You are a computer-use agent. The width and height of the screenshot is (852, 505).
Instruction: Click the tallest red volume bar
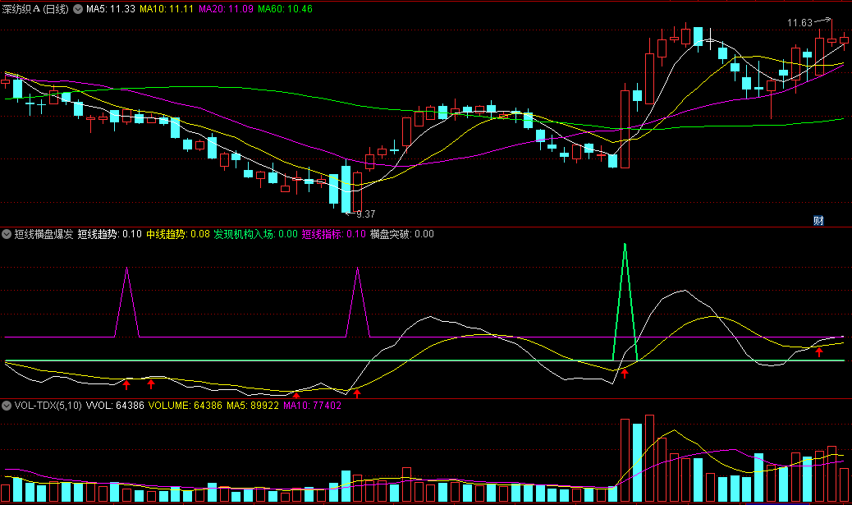[x=649, y=458]
